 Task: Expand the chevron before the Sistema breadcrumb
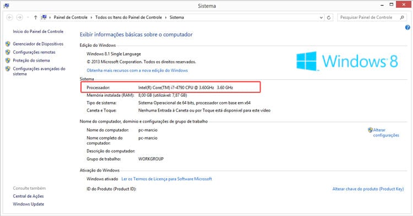[166, 18]
